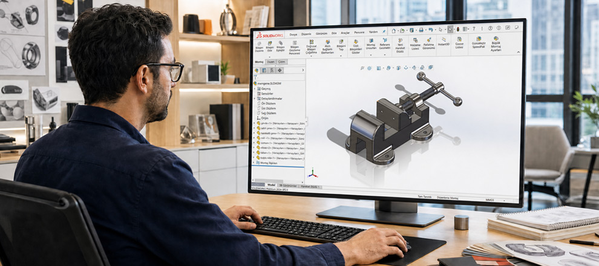
Task: Click the crosshair DimXpert tab icon
Action: coord(280,70)
